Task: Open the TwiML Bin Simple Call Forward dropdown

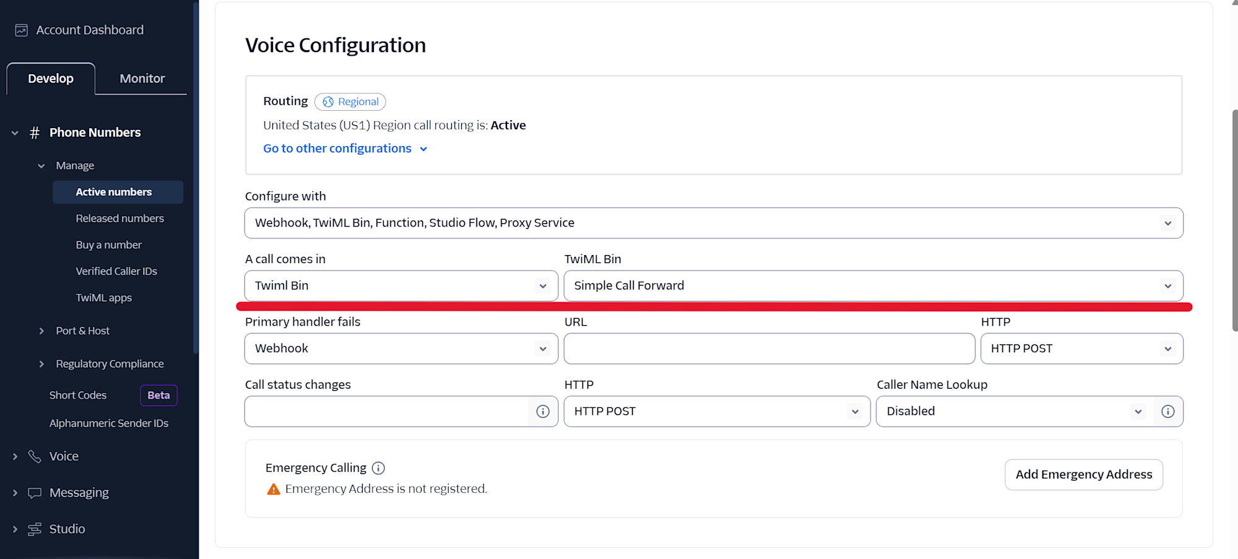Action: pyautogui.click(x=873, y=286)
